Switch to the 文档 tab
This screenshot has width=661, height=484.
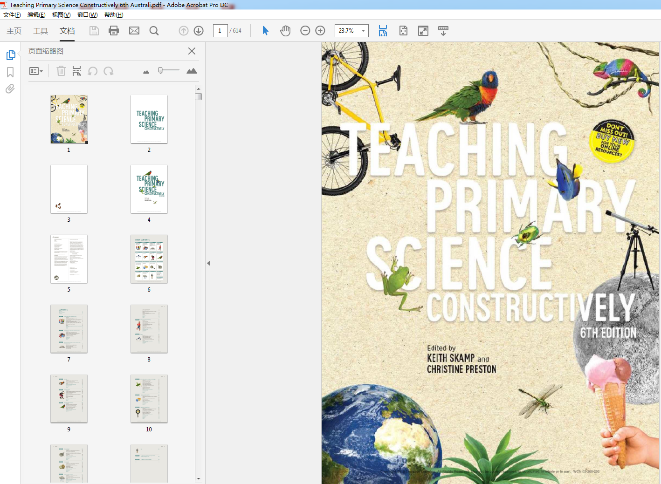click(x=67, y=31)
